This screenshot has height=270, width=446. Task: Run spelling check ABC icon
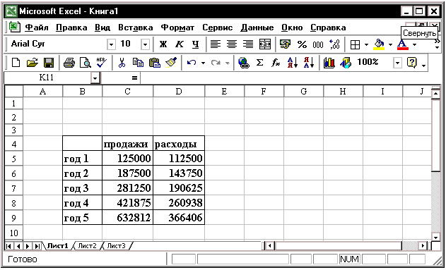101,63
